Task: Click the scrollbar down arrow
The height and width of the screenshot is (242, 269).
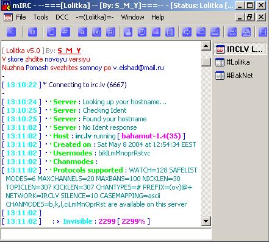Action: coord(206,221)
